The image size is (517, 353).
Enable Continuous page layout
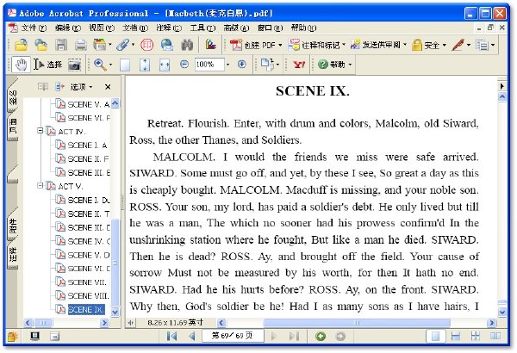(455, 336)
